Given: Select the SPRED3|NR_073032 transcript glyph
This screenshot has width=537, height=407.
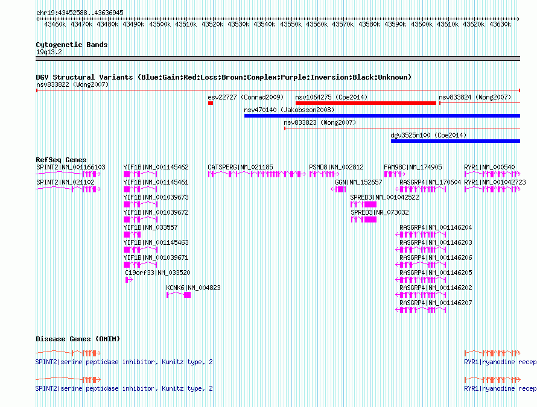Looking at the screenshot, I should [364, 219].
